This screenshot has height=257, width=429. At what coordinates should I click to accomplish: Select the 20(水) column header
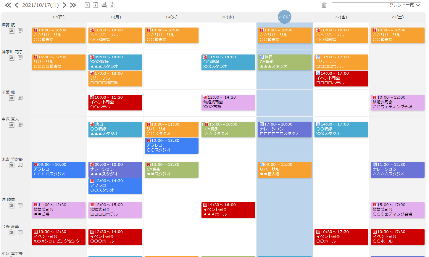tap(228, 17)
